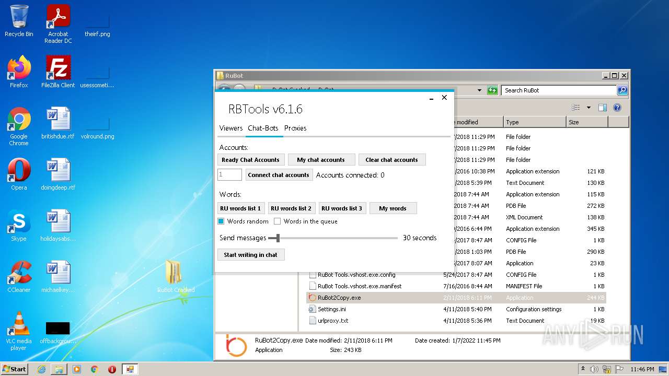Open the address bar history dropdown arrow
669x376 pixels.
(x=479, y=90)
